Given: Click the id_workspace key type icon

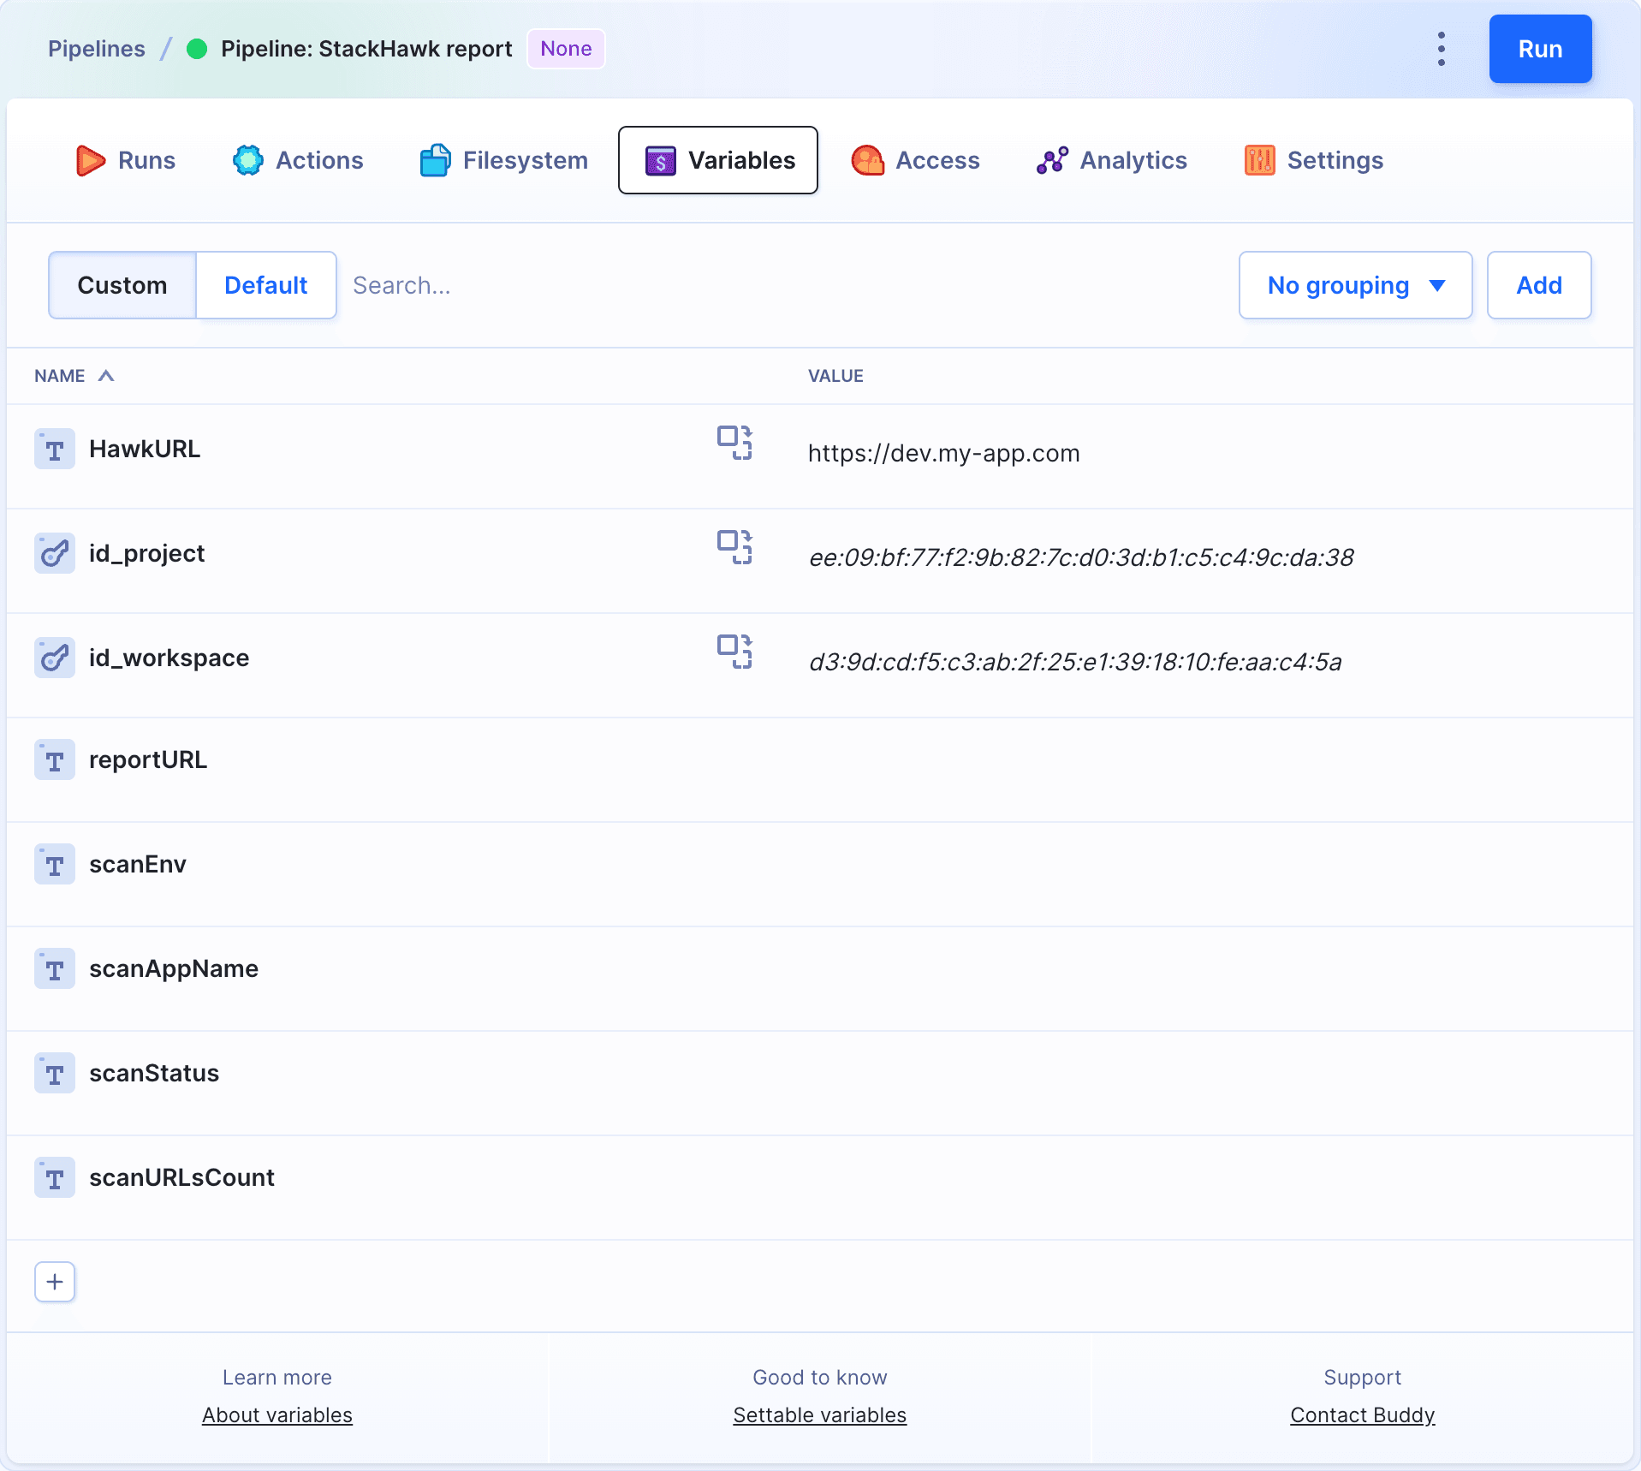Looking at the screenshot, I should (x=55, y=658).
